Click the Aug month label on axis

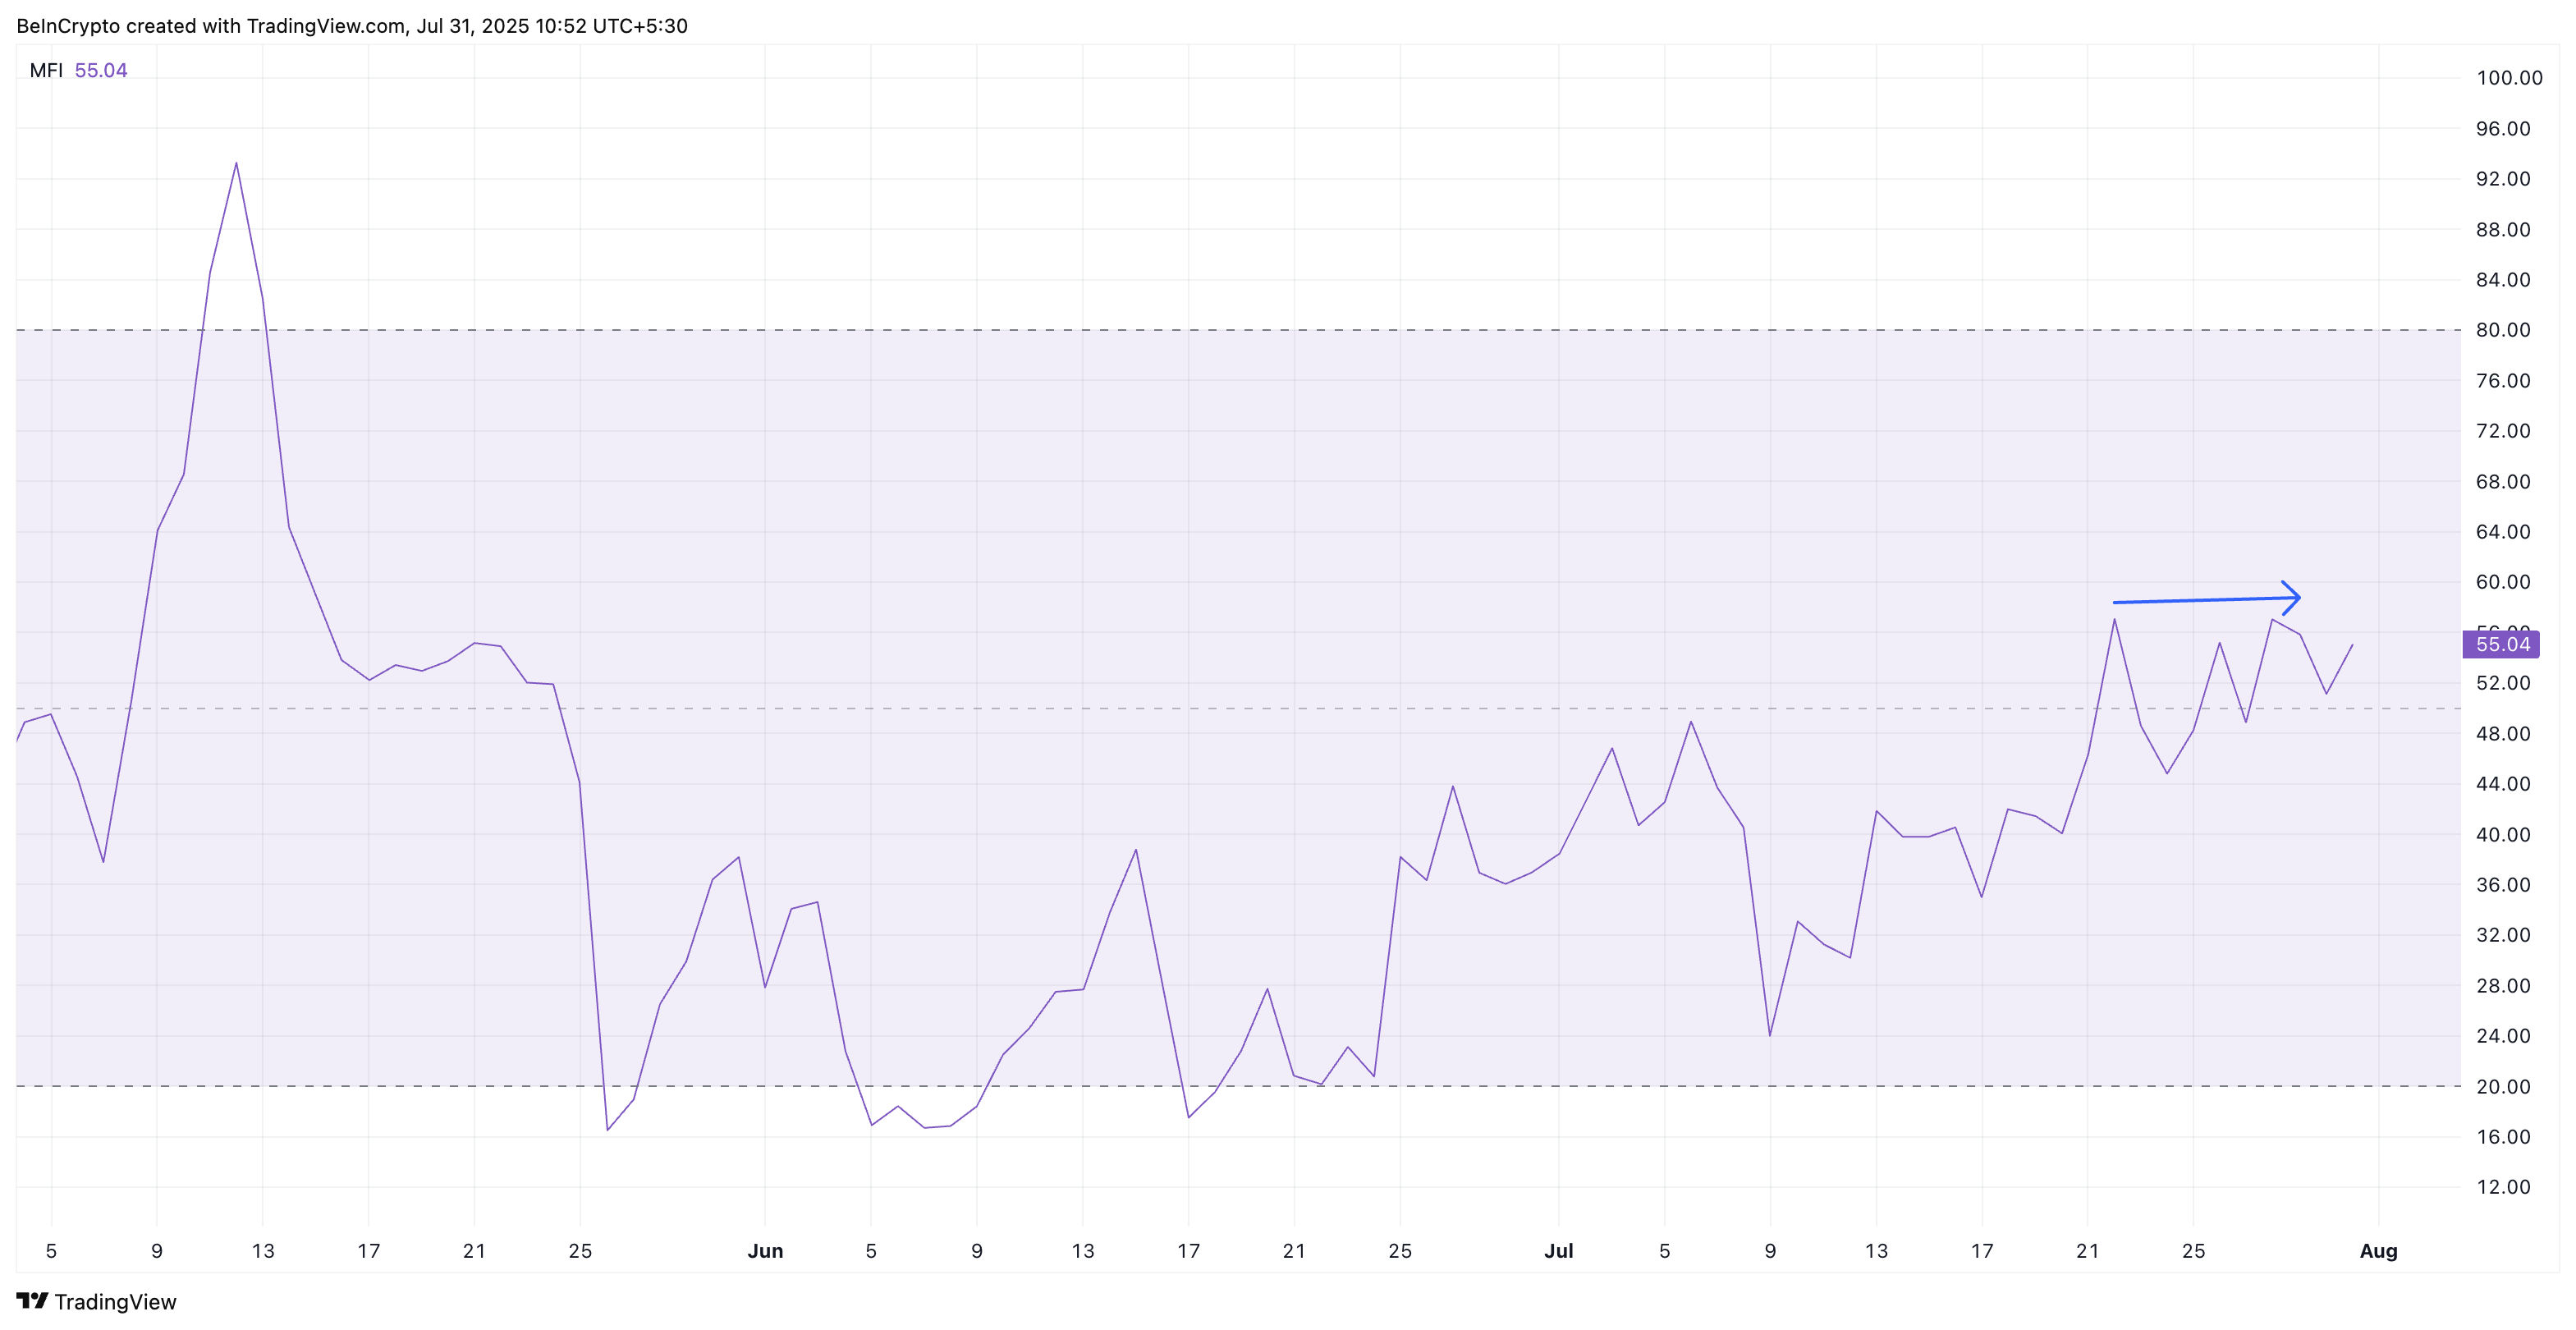[x=2378, y=1250]
